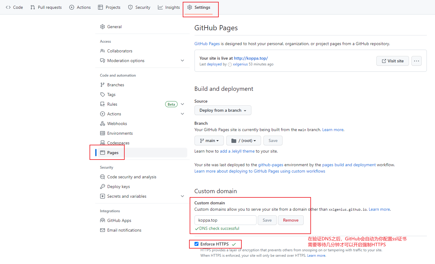Screen dimensions: 435x264
Task: Click Learn more under Enforce HTTPS
Action: [316, 256]
